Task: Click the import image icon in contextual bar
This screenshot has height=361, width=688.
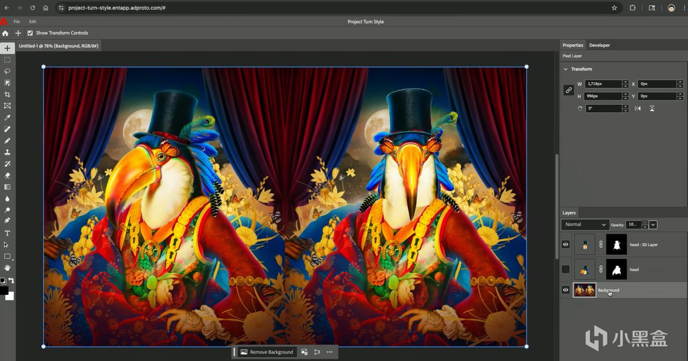Action: (x=304, y=352)
